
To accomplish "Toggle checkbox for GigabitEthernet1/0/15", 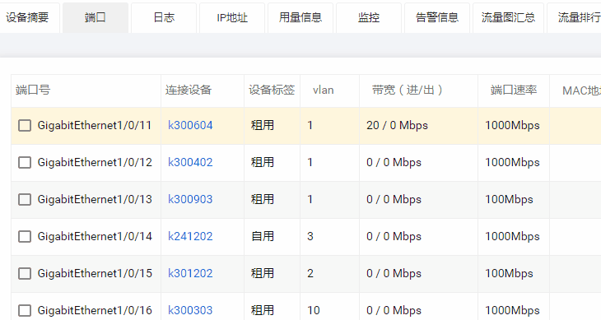I will [x=25, y=273].
